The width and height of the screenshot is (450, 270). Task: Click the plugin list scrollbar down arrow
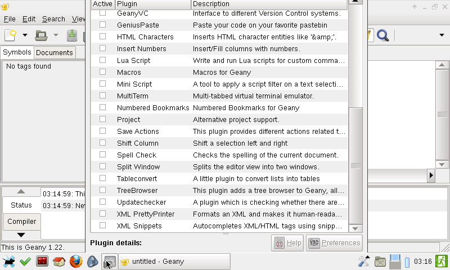(x=355, y=228)
